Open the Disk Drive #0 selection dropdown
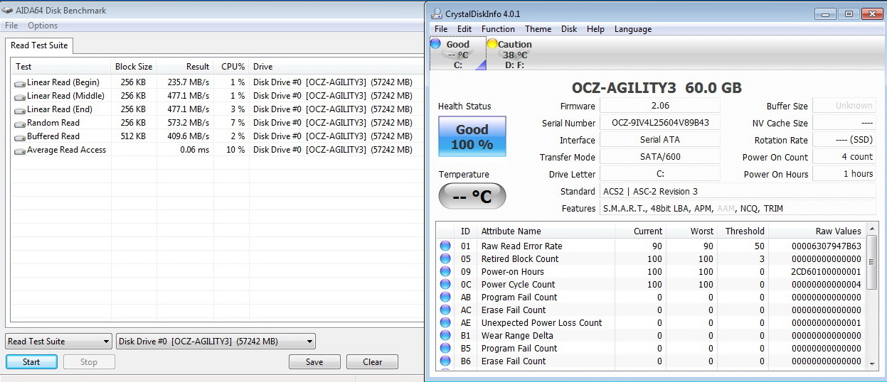Screen dimensions: 887x382 [x=216, y=342]
